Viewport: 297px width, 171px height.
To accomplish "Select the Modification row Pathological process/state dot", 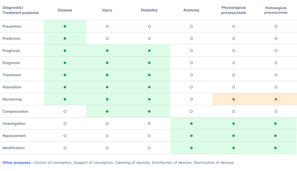I will click(276, 148).
